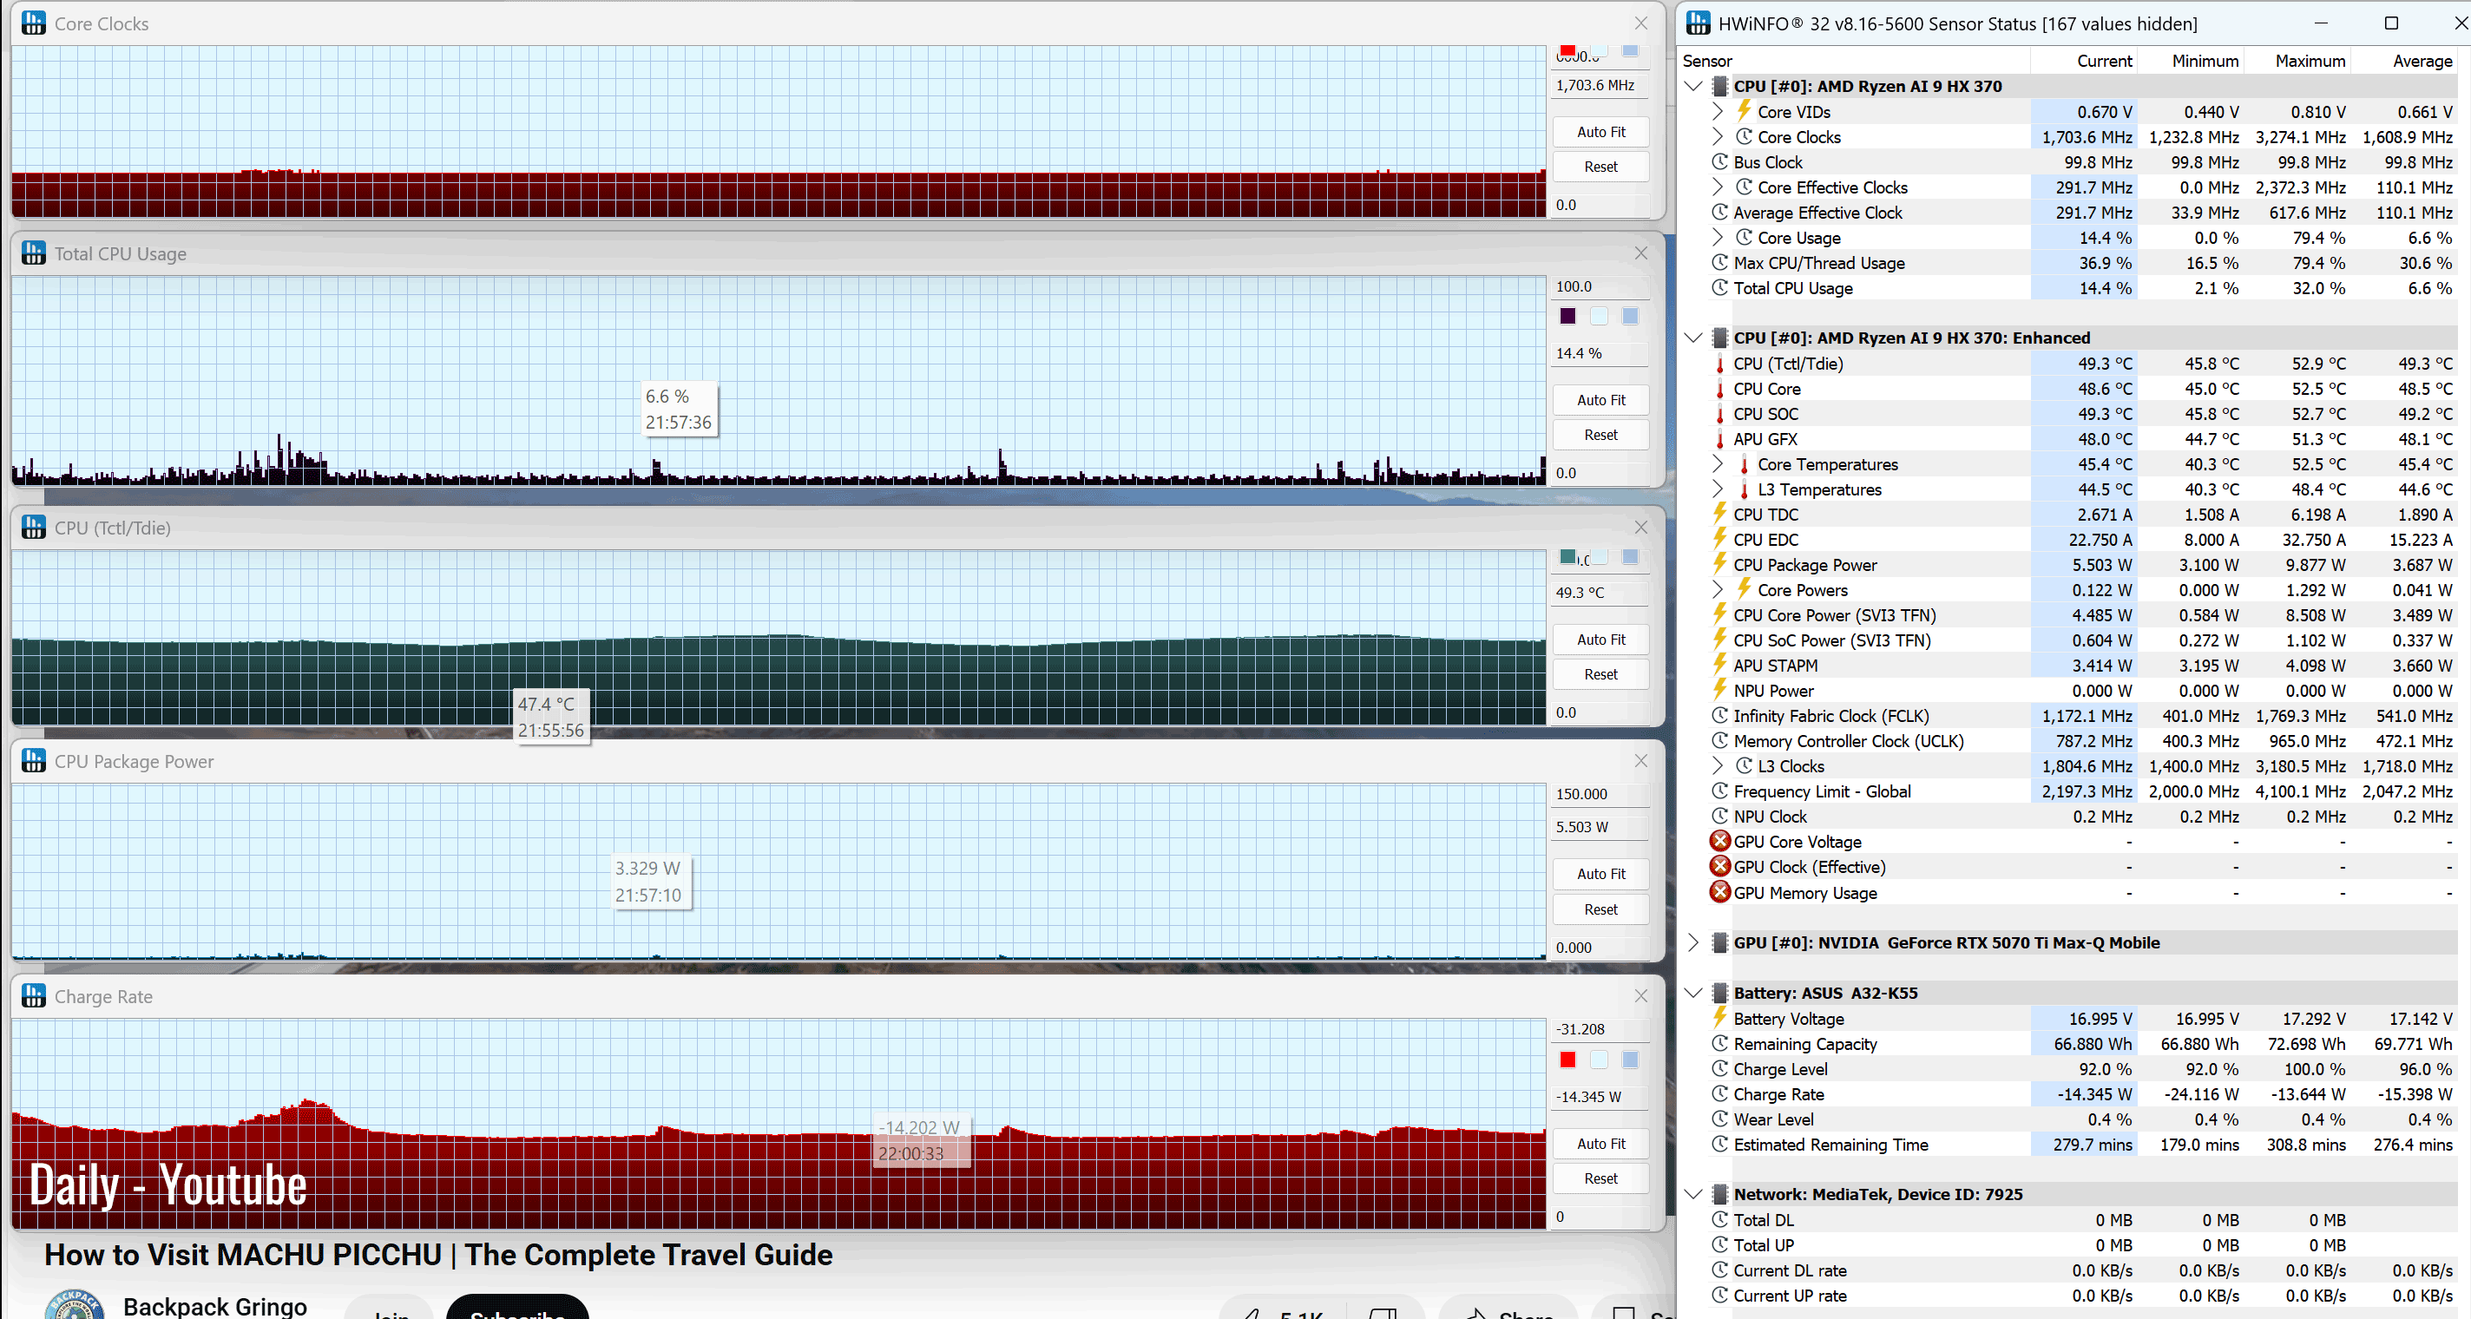Click the 150.000 maximum field in CPU Package Power

click(1600, 793)
